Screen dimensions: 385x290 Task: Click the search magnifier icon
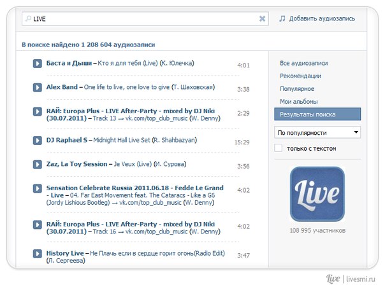29,18
